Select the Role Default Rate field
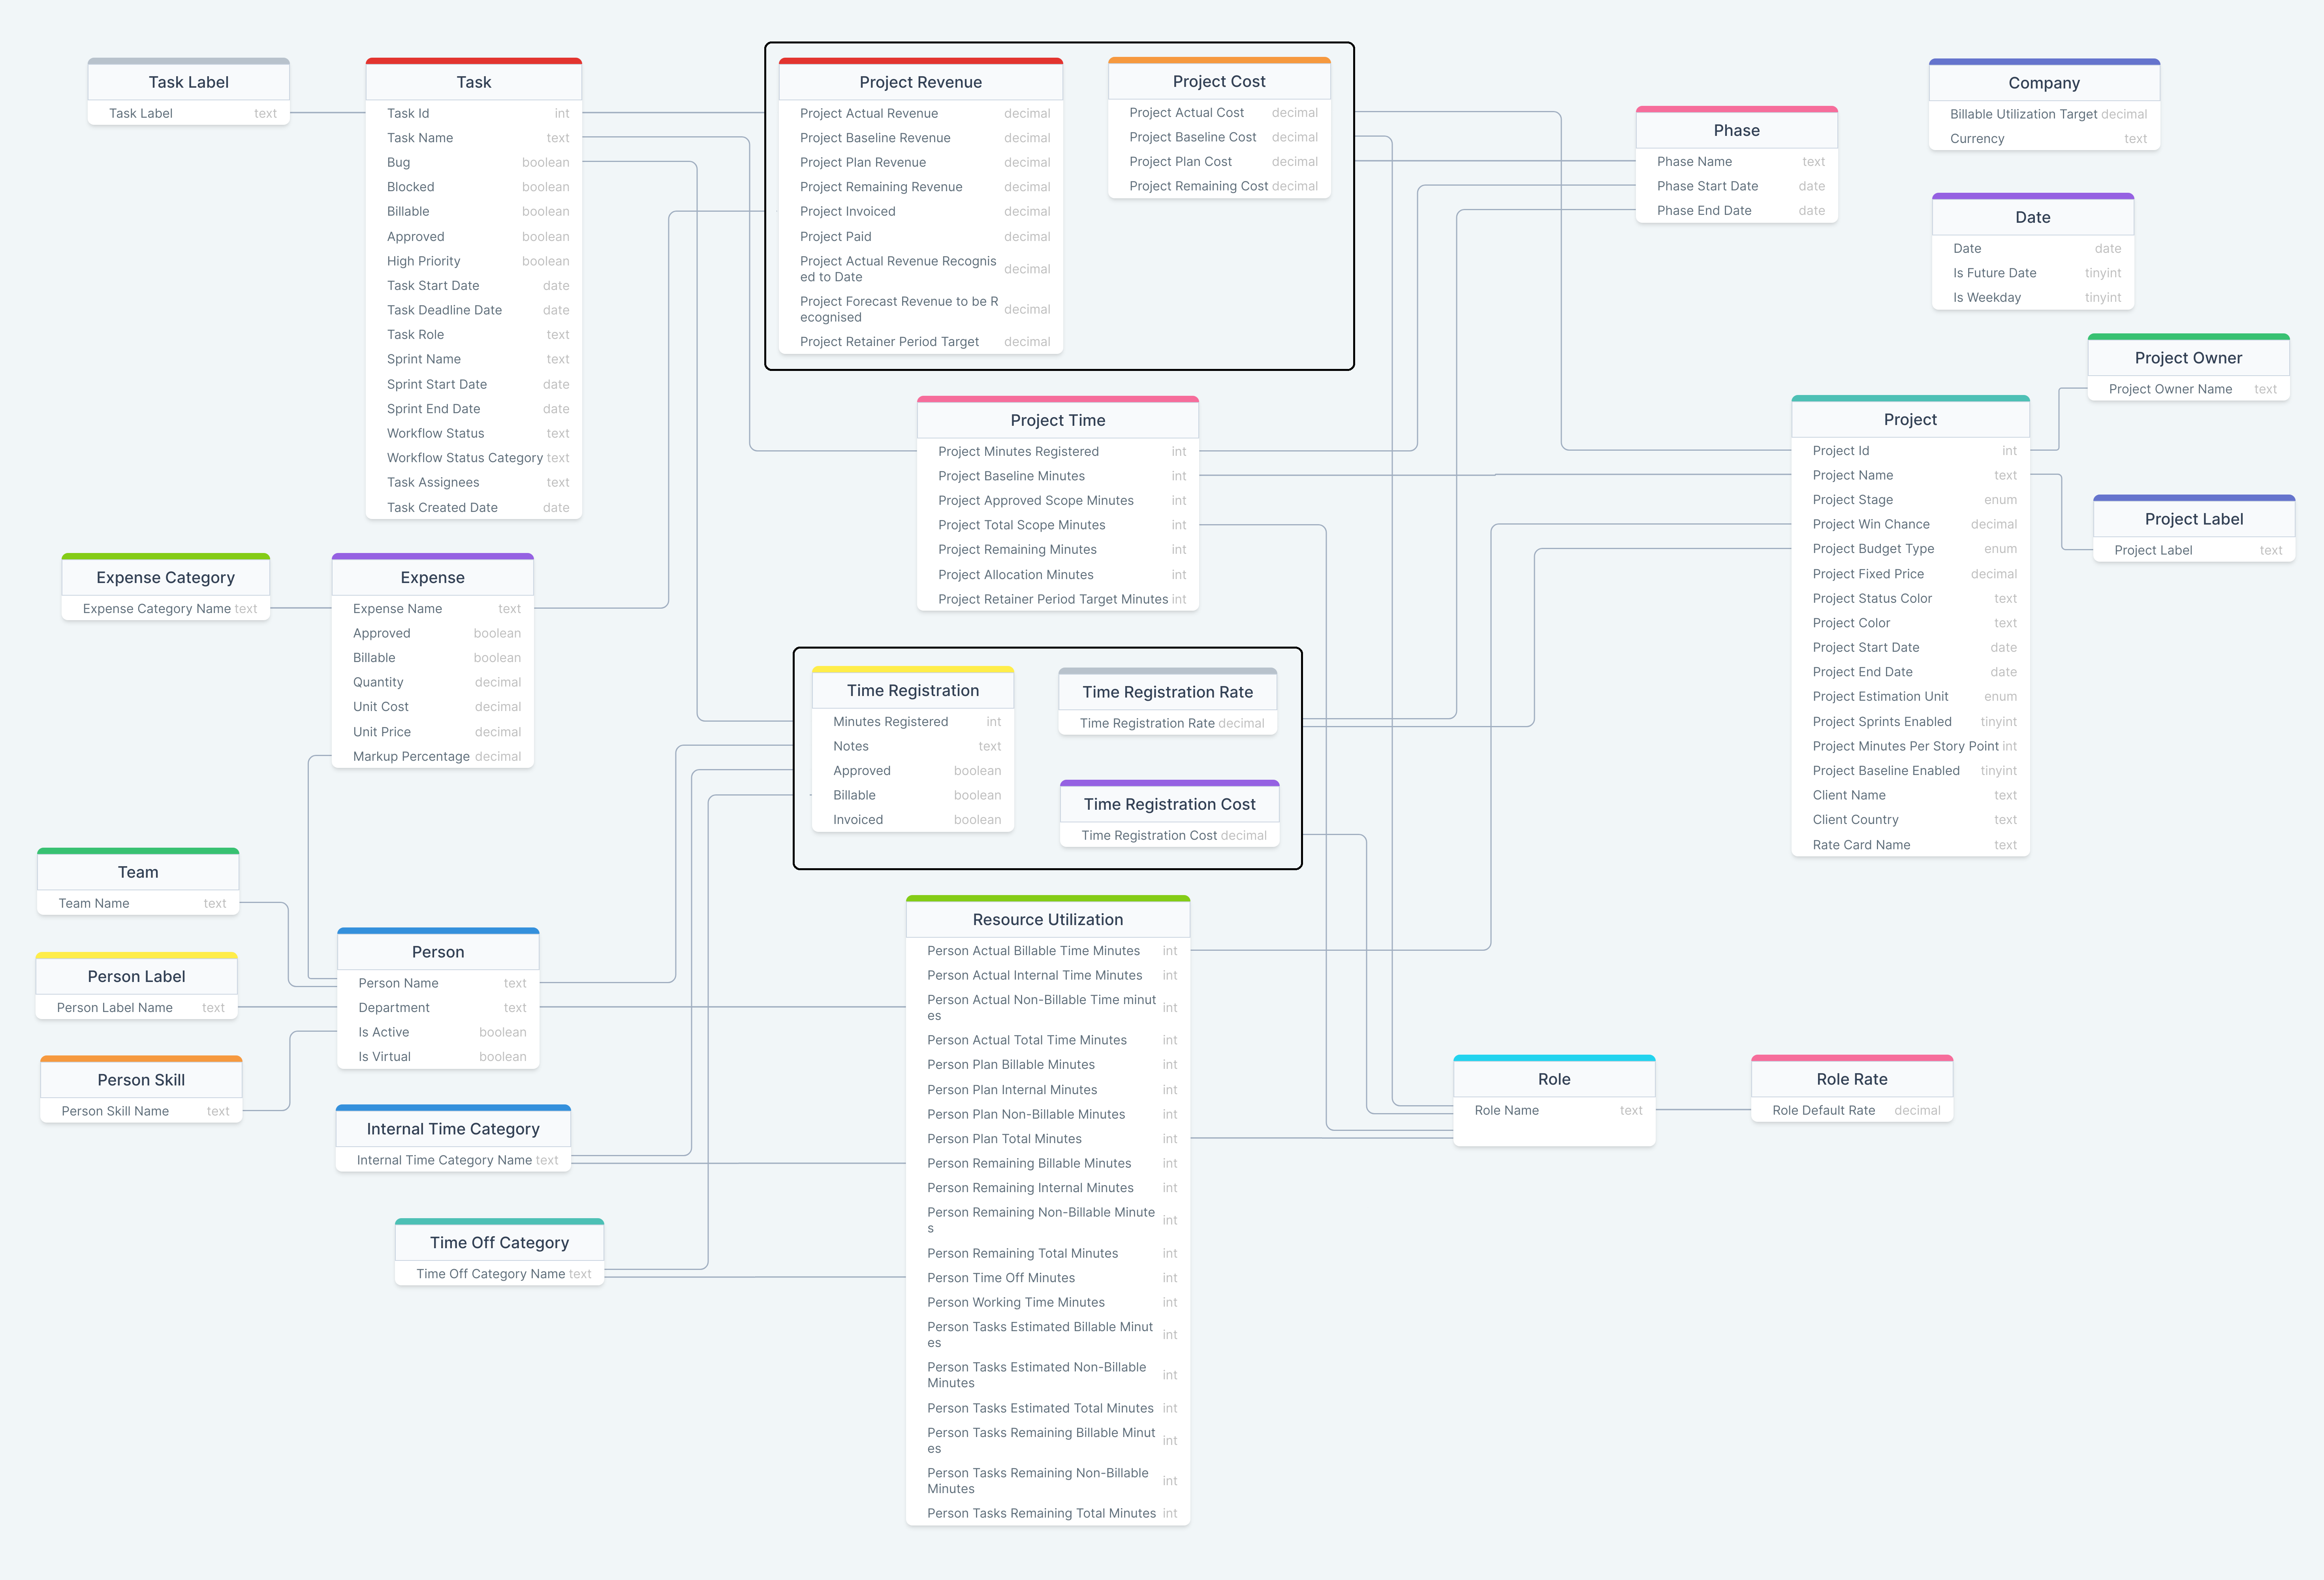Screen dimensions: 2324x1580 tap(1823, 1110)
